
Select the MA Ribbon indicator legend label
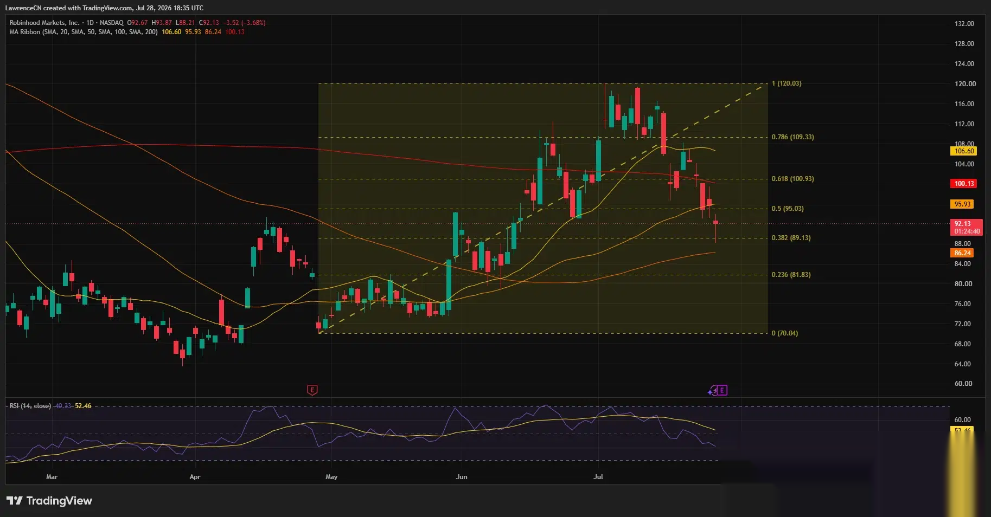[x=84, y=32]
